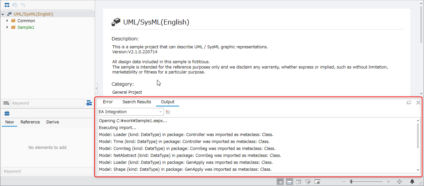Image resolution: width=424 pixels, height=186 pixels.
Task: Select the Output tab
Action: pos(168,102)
